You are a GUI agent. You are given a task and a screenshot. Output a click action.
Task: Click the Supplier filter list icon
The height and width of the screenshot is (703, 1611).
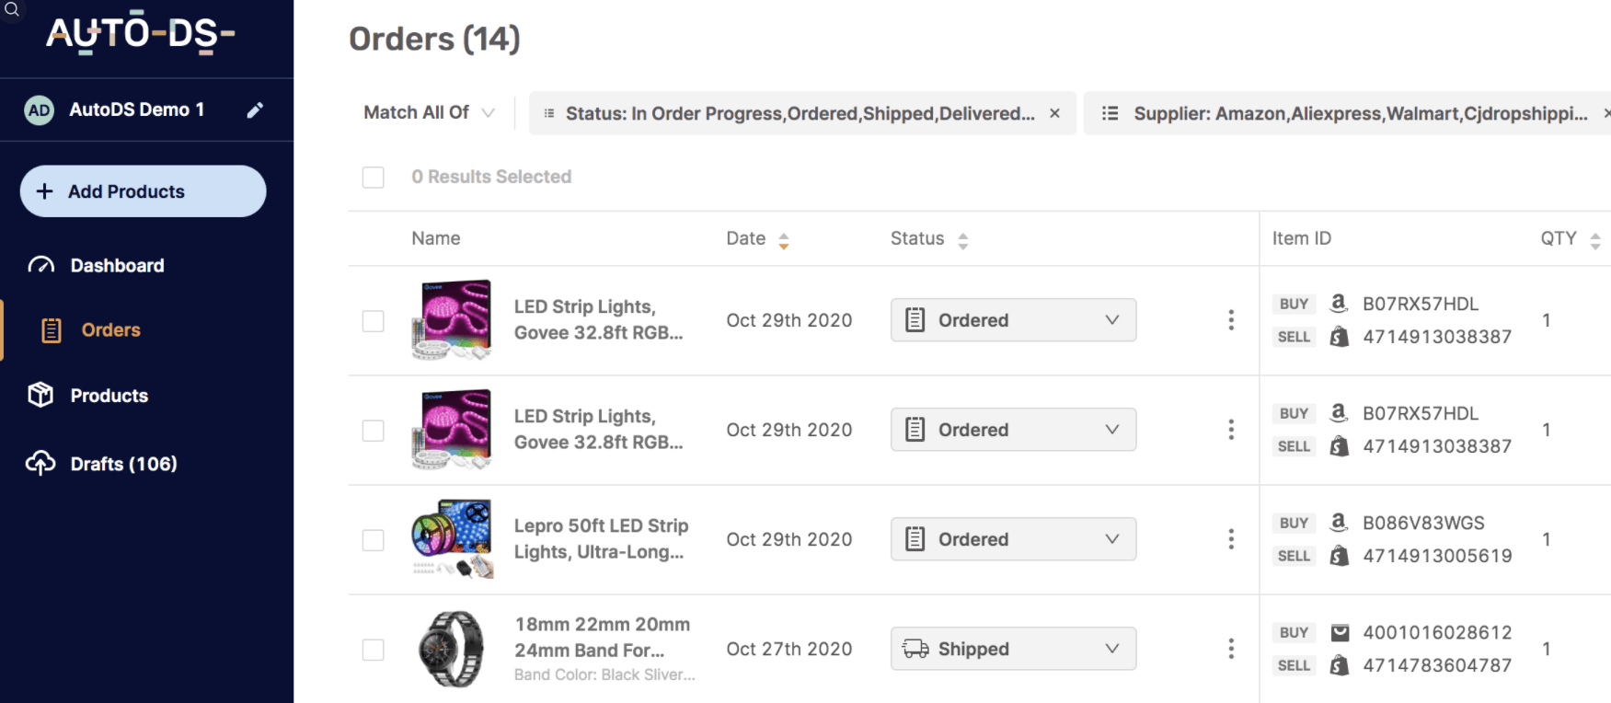point(1110,113)
